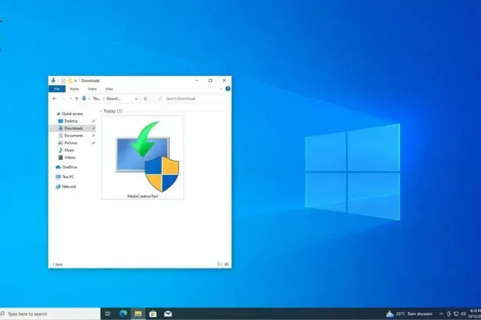Open OneDrive in navigation pane
481x320 pixels.
69,167
